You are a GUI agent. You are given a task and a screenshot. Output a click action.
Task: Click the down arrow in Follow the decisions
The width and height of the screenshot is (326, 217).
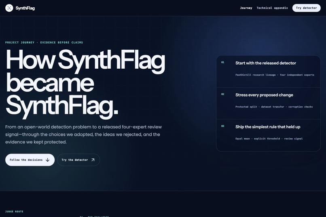[x=48, y=160]
